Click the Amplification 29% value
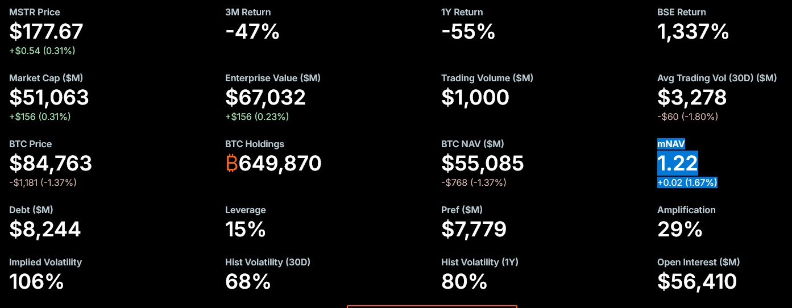Screen dimensions: 792x308 [679, 229]
